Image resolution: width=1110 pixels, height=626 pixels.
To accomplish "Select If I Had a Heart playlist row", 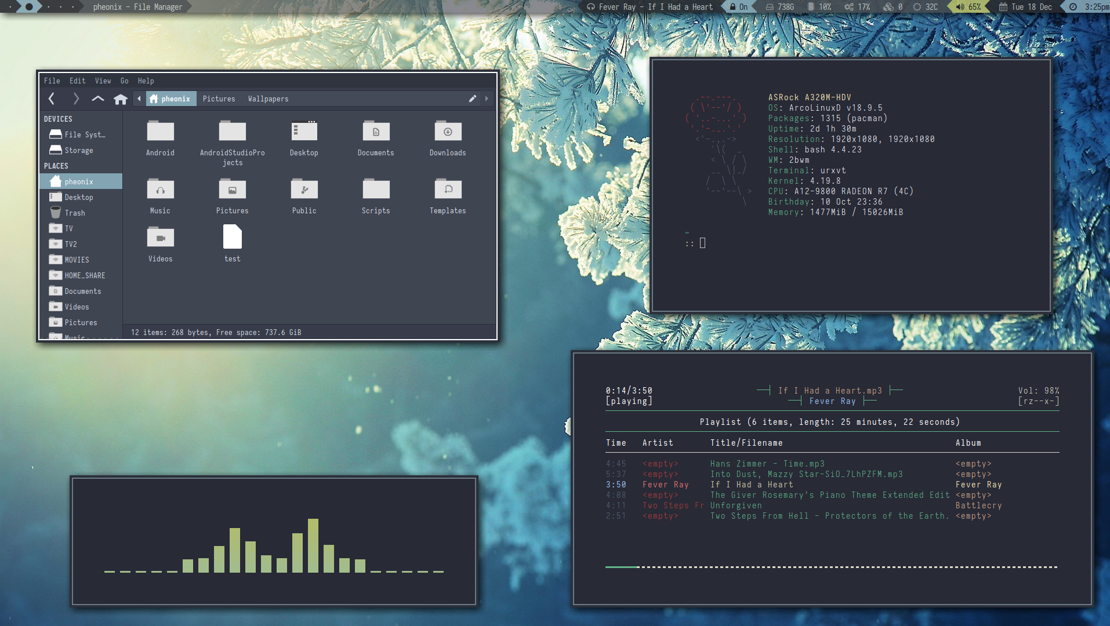I will click(x=832, y=485).
